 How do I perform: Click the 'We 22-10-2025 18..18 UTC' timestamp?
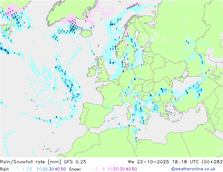tap(164, 162)
